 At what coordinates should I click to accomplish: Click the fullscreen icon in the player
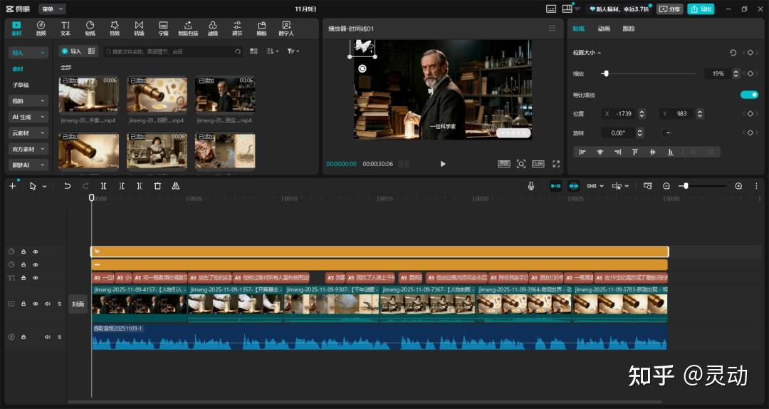coord(556,164)
